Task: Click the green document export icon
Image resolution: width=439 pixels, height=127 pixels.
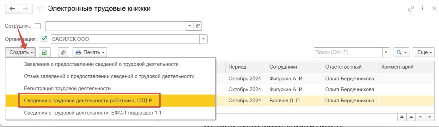Action: click(x=45, y=52)
